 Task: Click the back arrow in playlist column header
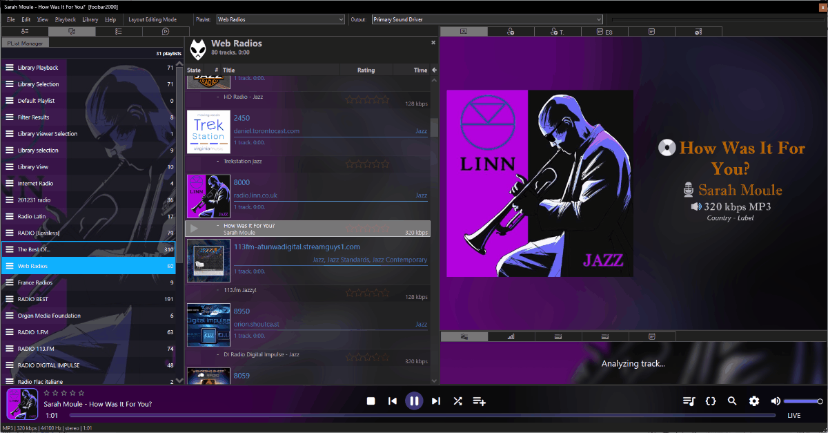coord(434,70)
